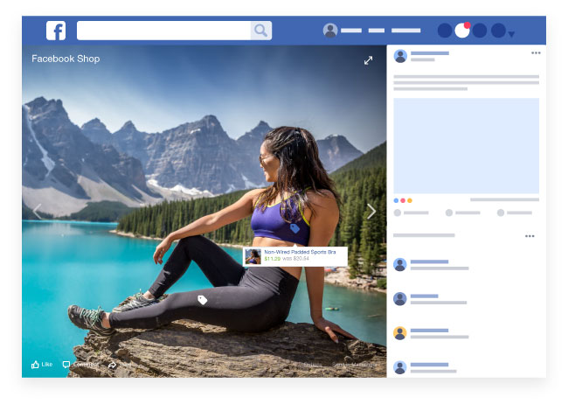This screenshot has width=568, height=411.
Task: Click the Facebook logo in the header
Action: 56,31
